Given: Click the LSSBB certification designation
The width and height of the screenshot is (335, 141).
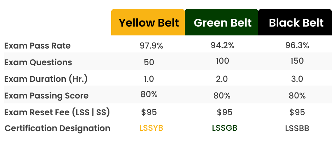Looking at the screenshot, I should [x=297, y=129].
